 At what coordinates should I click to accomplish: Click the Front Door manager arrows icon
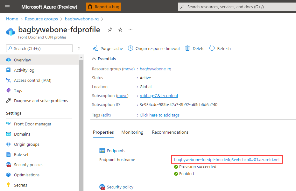(9, 124)
